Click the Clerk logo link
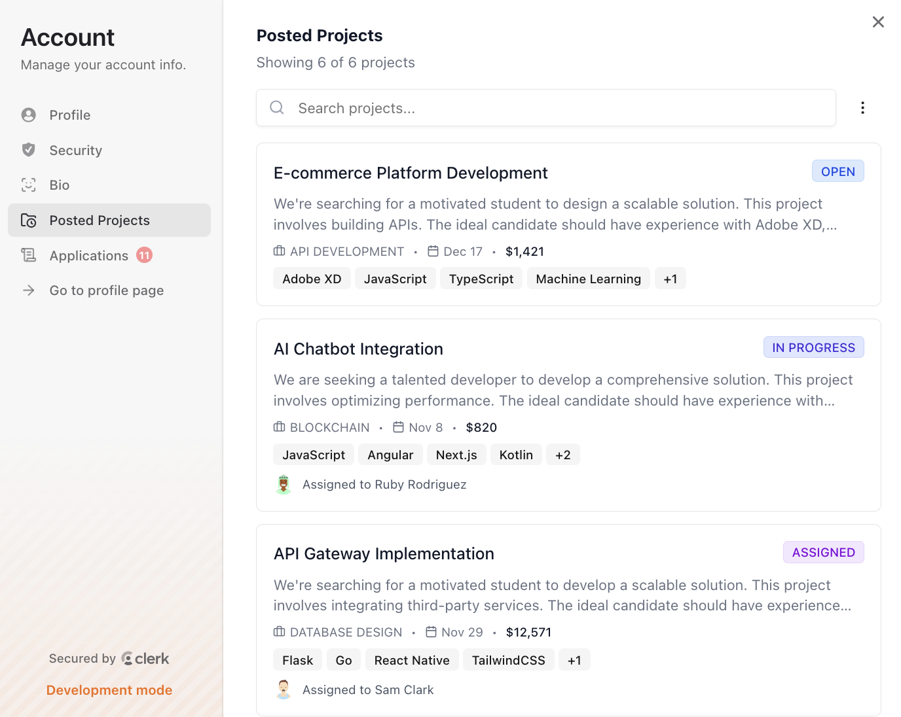This screenshot has width=901, height=717. 145,659
